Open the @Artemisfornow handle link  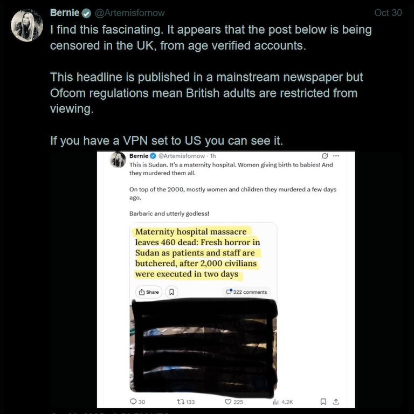(129, 13)
